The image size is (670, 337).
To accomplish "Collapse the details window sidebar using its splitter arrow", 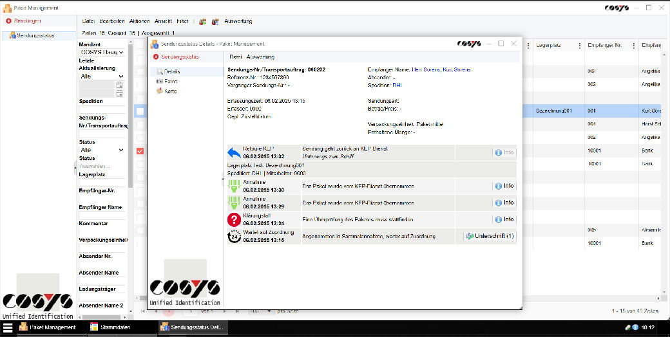I will [x=222, y=179].
